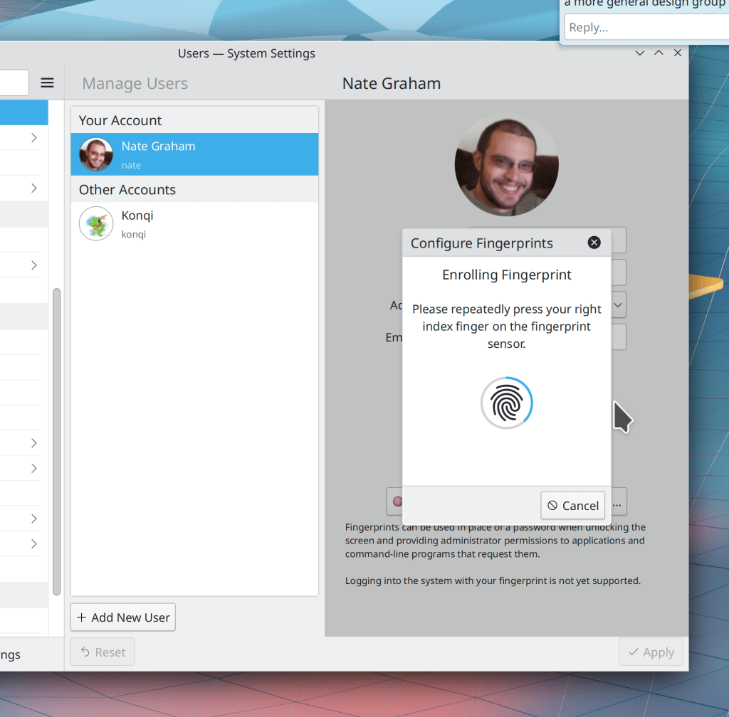This screenshot has width=729, height=717.
Task: Click the Konqi dragon avatar icon
Action: [x=96, y=223]
